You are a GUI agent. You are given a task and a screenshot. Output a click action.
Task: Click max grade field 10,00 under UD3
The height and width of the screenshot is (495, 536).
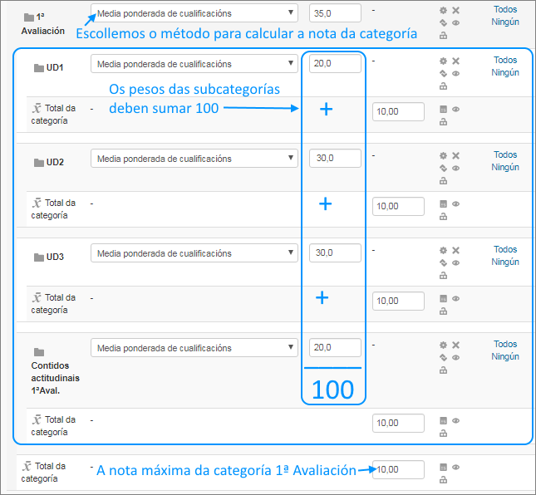click(x=398, y=301)
